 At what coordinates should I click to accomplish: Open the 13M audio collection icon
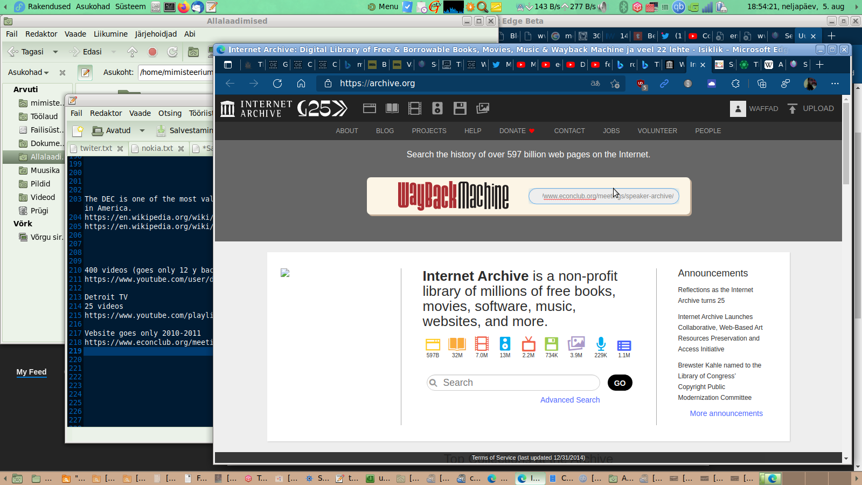(x=505, y=344)
